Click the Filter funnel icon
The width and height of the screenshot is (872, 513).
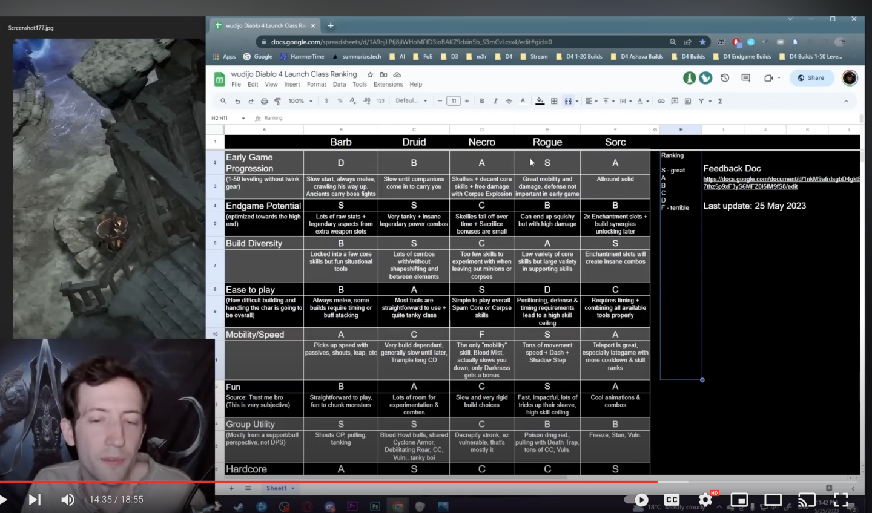pos(701,101)
